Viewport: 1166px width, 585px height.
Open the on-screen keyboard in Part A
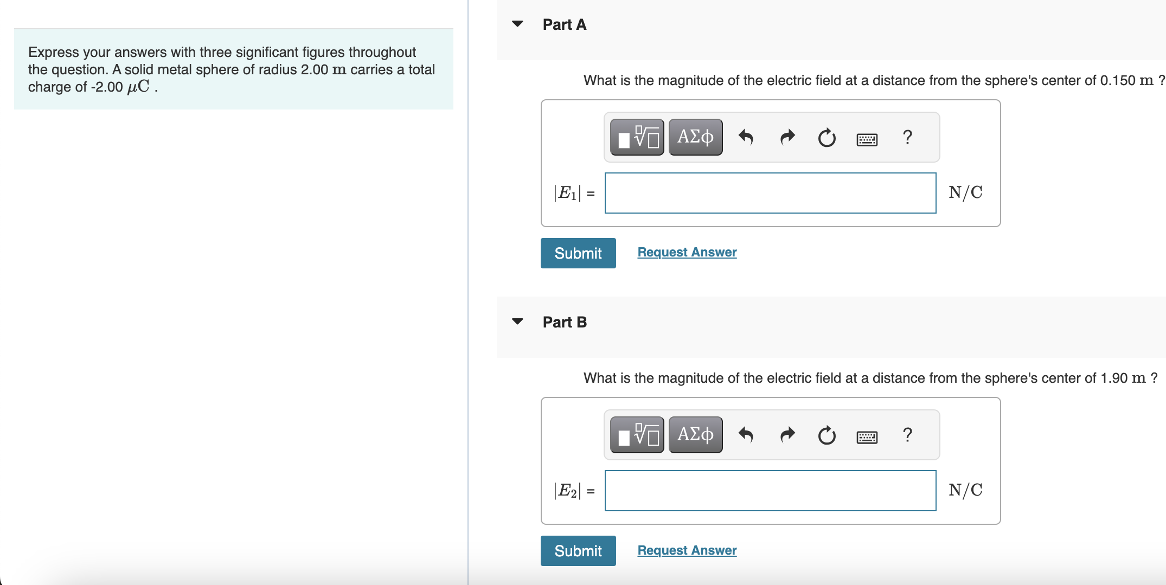tap(866, 139)
